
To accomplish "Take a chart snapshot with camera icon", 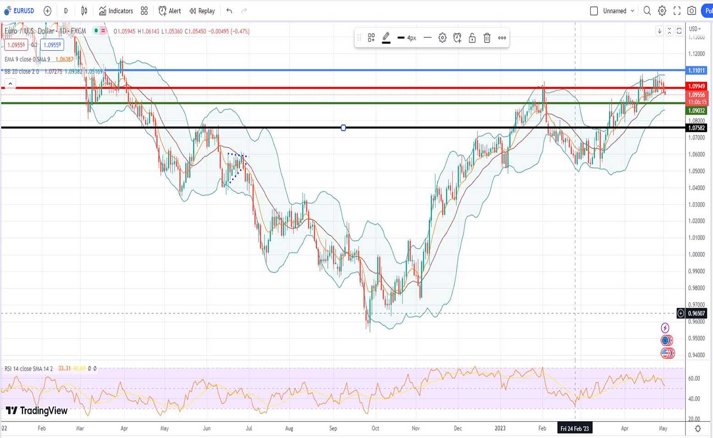I will coord(691,11).
